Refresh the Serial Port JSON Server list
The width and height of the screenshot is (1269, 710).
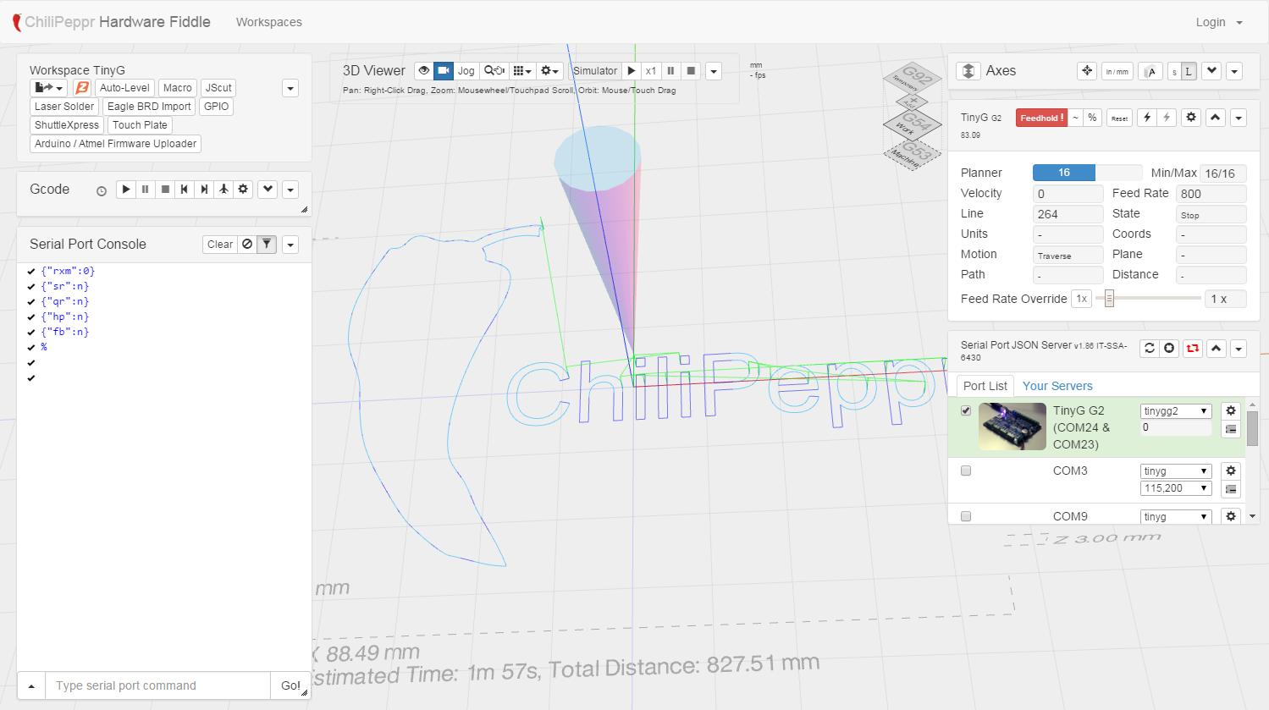tap(1149, 349)
